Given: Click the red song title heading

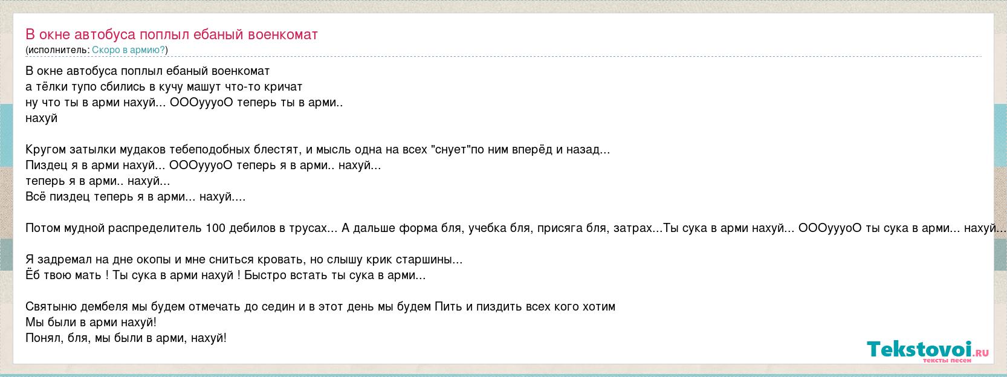Looking at the screenshot, I should 172,34.
